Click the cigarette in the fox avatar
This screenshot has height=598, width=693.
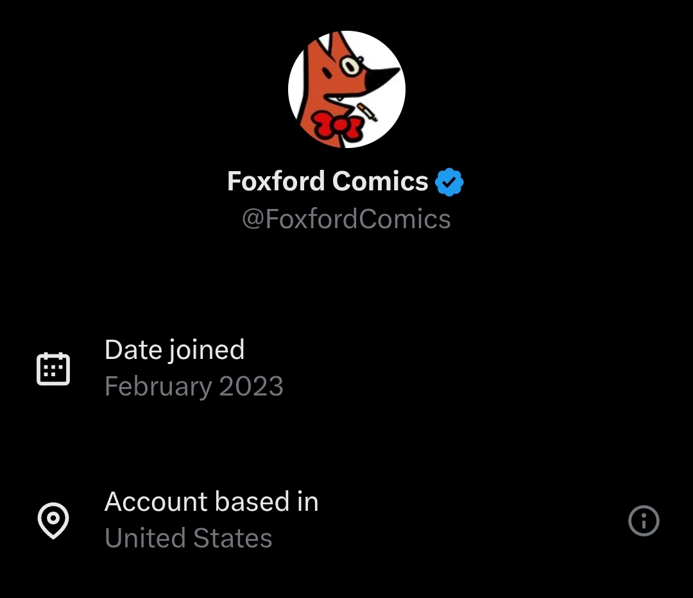(x=367, y=111)
